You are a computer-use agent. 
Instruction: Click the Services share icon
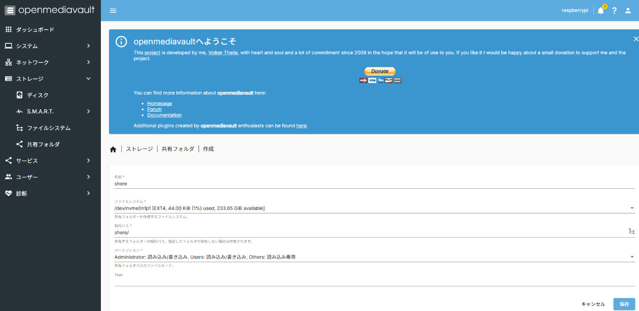click(8, 161)
